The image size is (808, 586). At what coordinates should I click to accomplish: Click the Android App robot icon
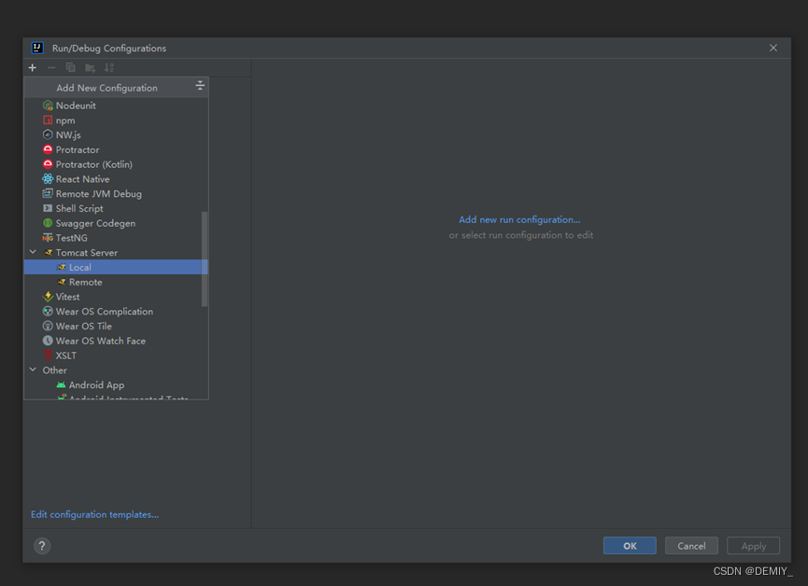tap(61, 385)
